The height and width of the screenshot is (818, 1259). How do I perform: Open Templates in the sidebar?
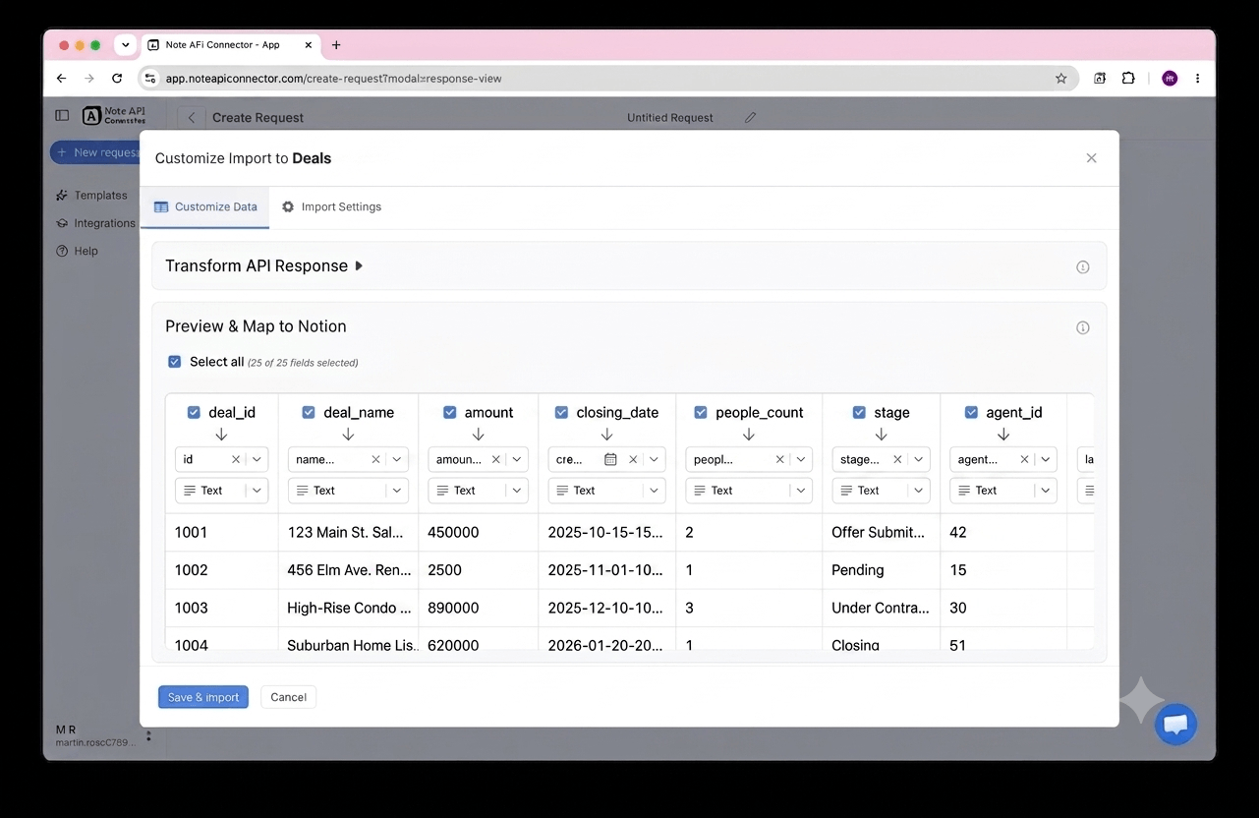click(91, 196)
